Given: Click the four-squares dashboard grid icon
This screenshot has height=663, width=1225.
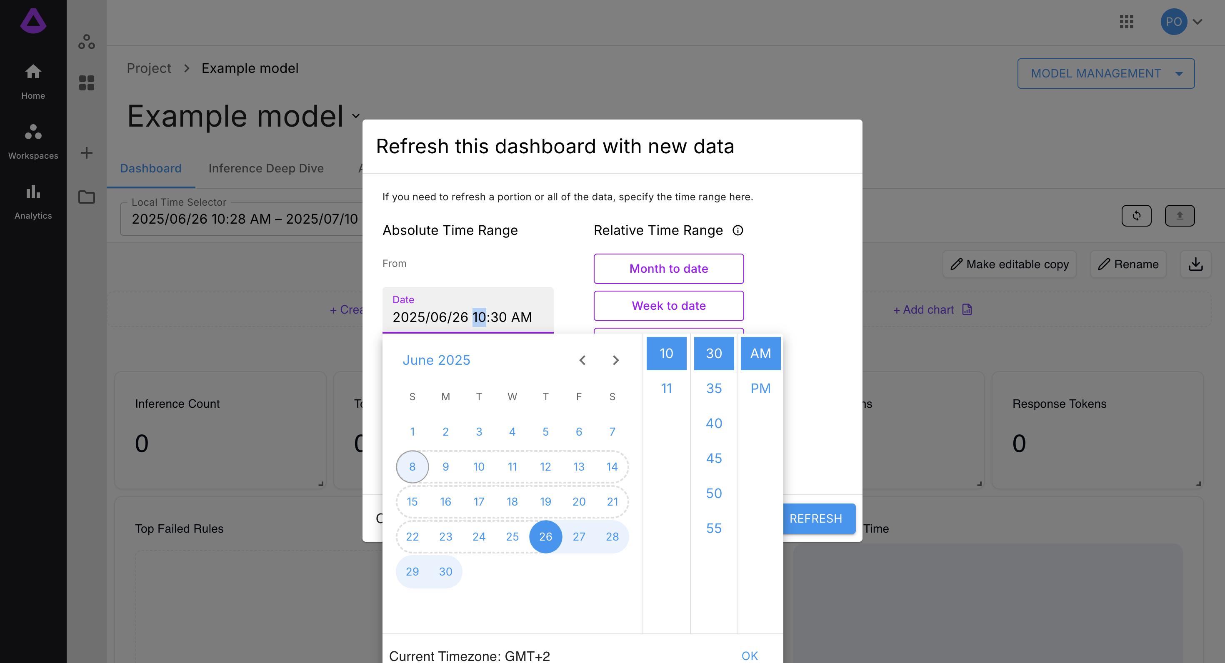Looking at the screenshot, I should (87, 83).
